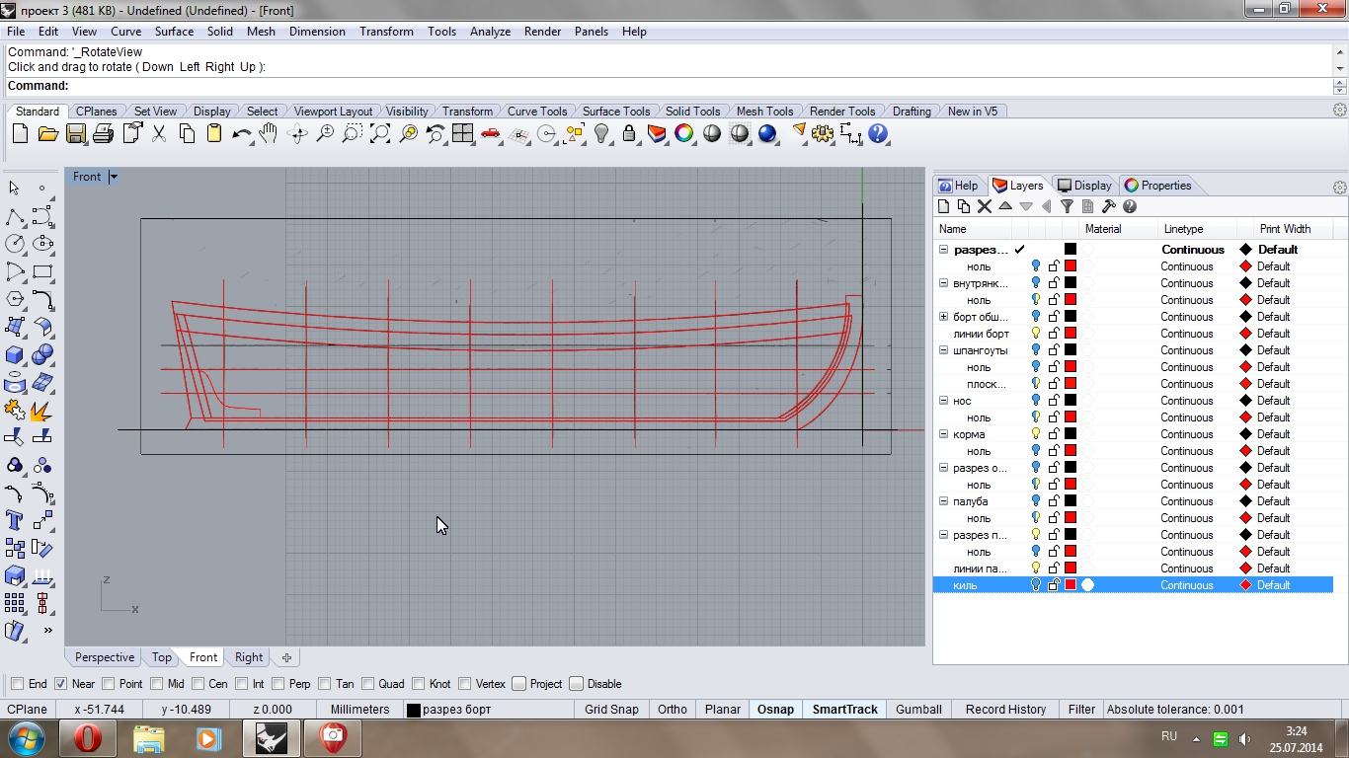Open the Analyze menu

tap(490, 32)
